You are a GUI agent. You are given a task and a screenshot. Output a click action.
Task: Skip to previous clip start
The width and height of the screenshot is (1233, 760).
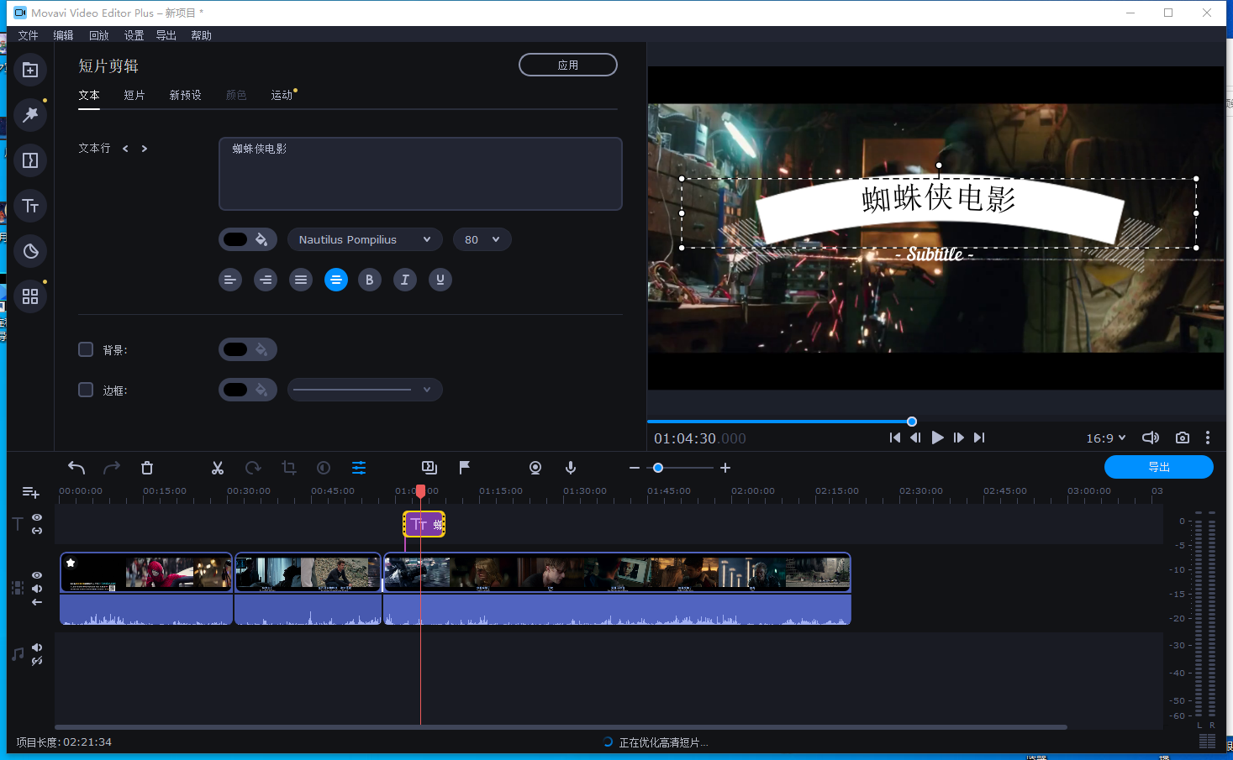[894, 438]
